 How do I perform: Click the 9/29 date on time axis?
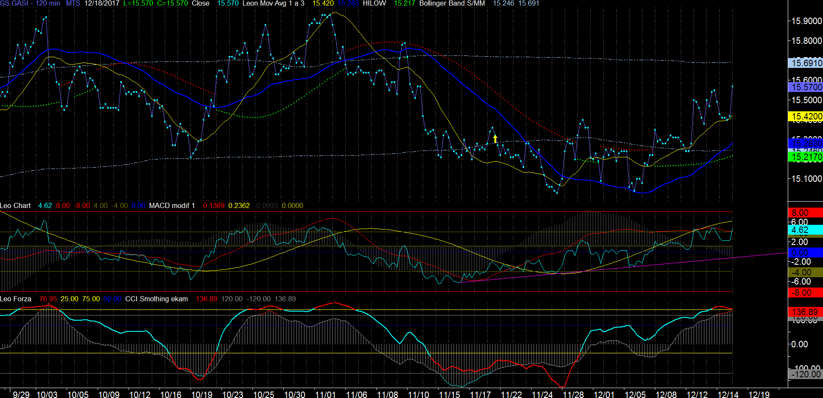[x=21, y=395]
